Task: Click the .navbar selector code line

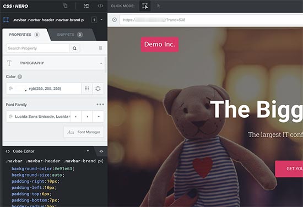Action: point(54,161)
